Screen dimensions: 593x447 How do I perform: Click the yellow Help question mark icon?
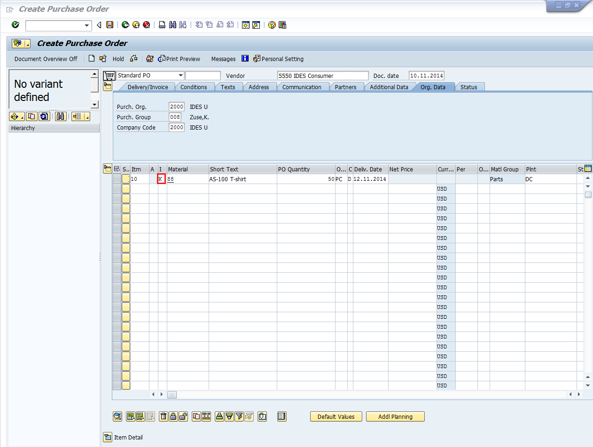[272, 25]
